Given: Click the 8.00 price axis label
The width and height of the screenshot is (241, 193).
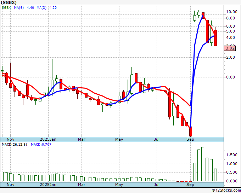Looking at the screenshot, I should 231,18.
